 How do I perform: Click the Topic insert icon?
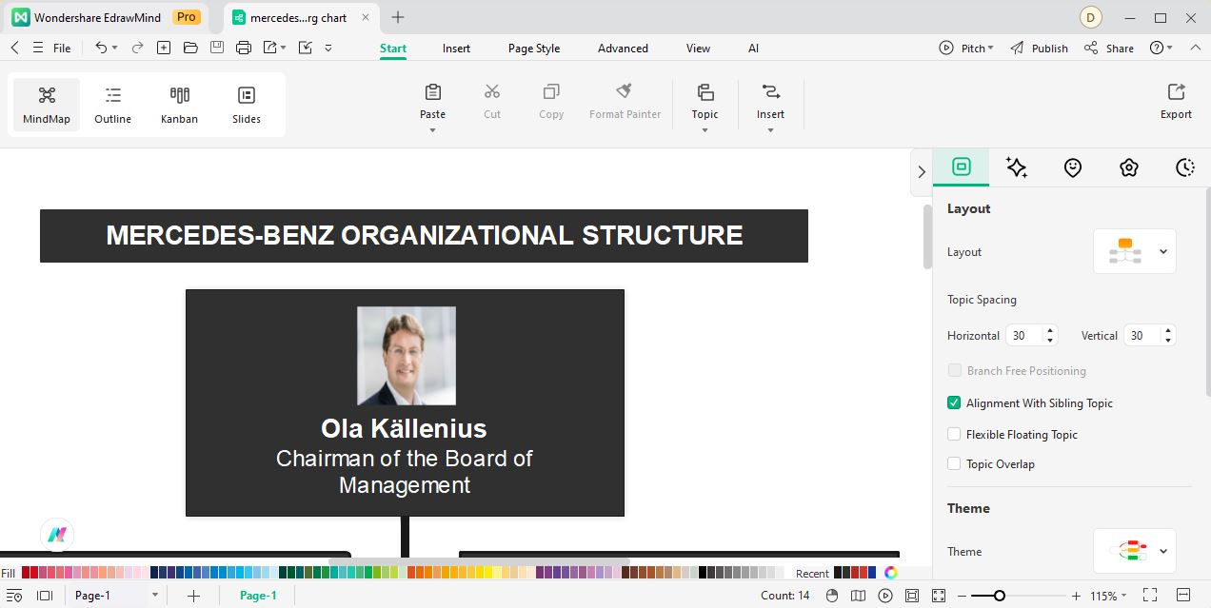point(705,92)
